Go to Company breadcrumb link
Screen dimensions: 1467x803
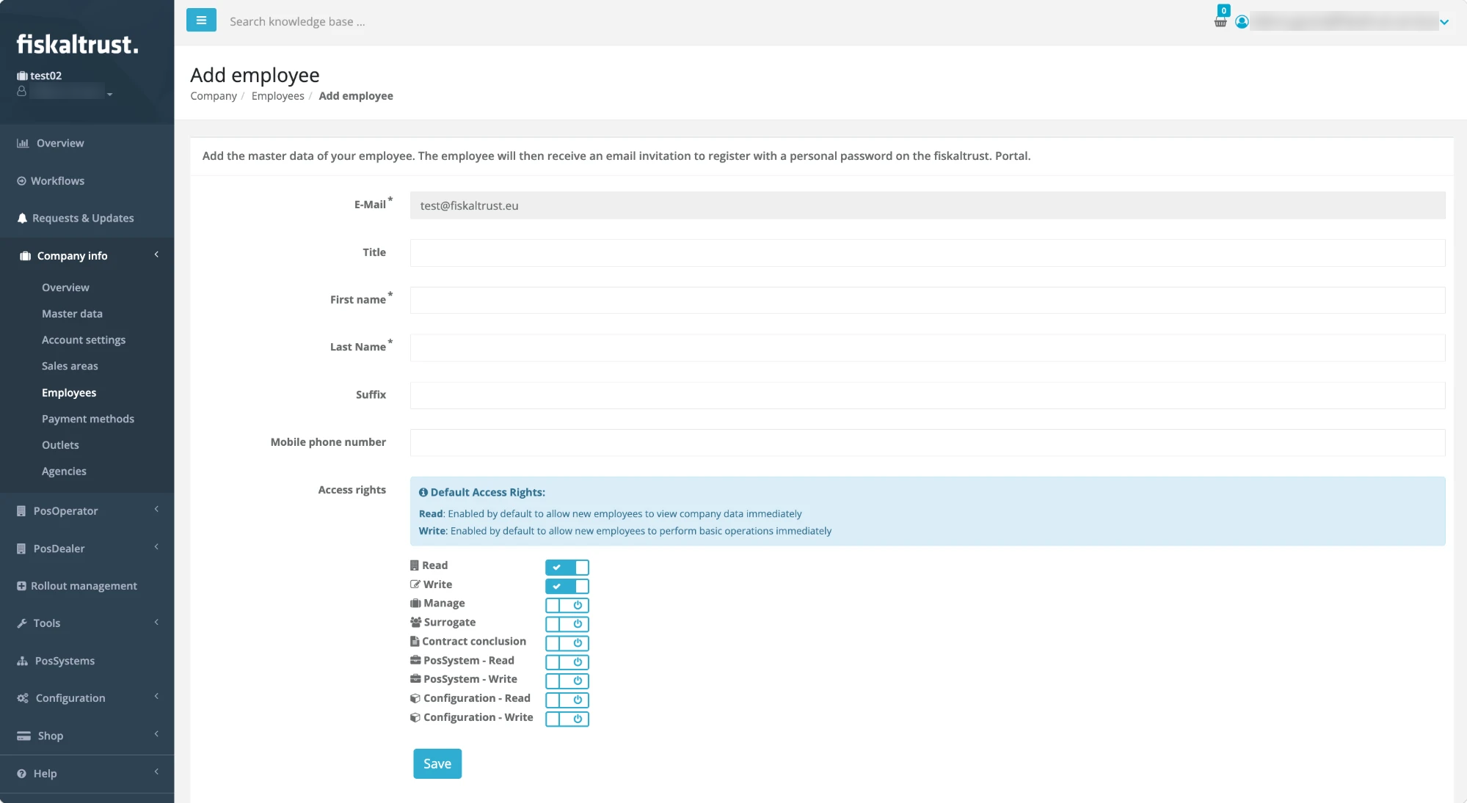pyautogui.click(x=214, y=96)
